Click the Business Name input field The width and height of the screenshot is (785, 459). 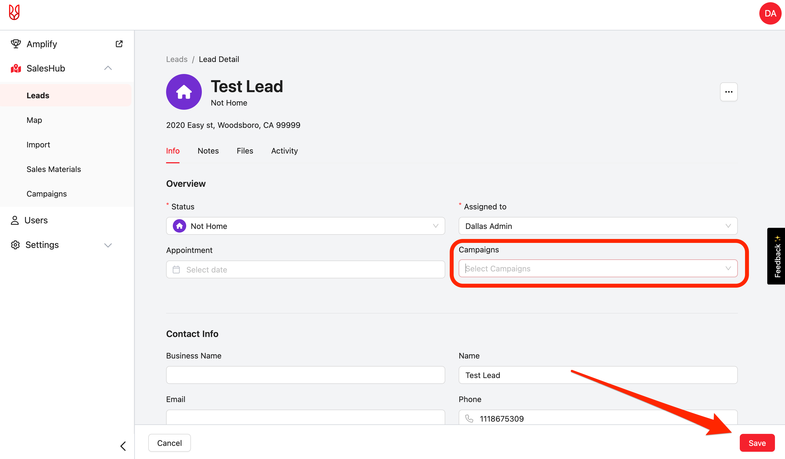click(305, 375)
